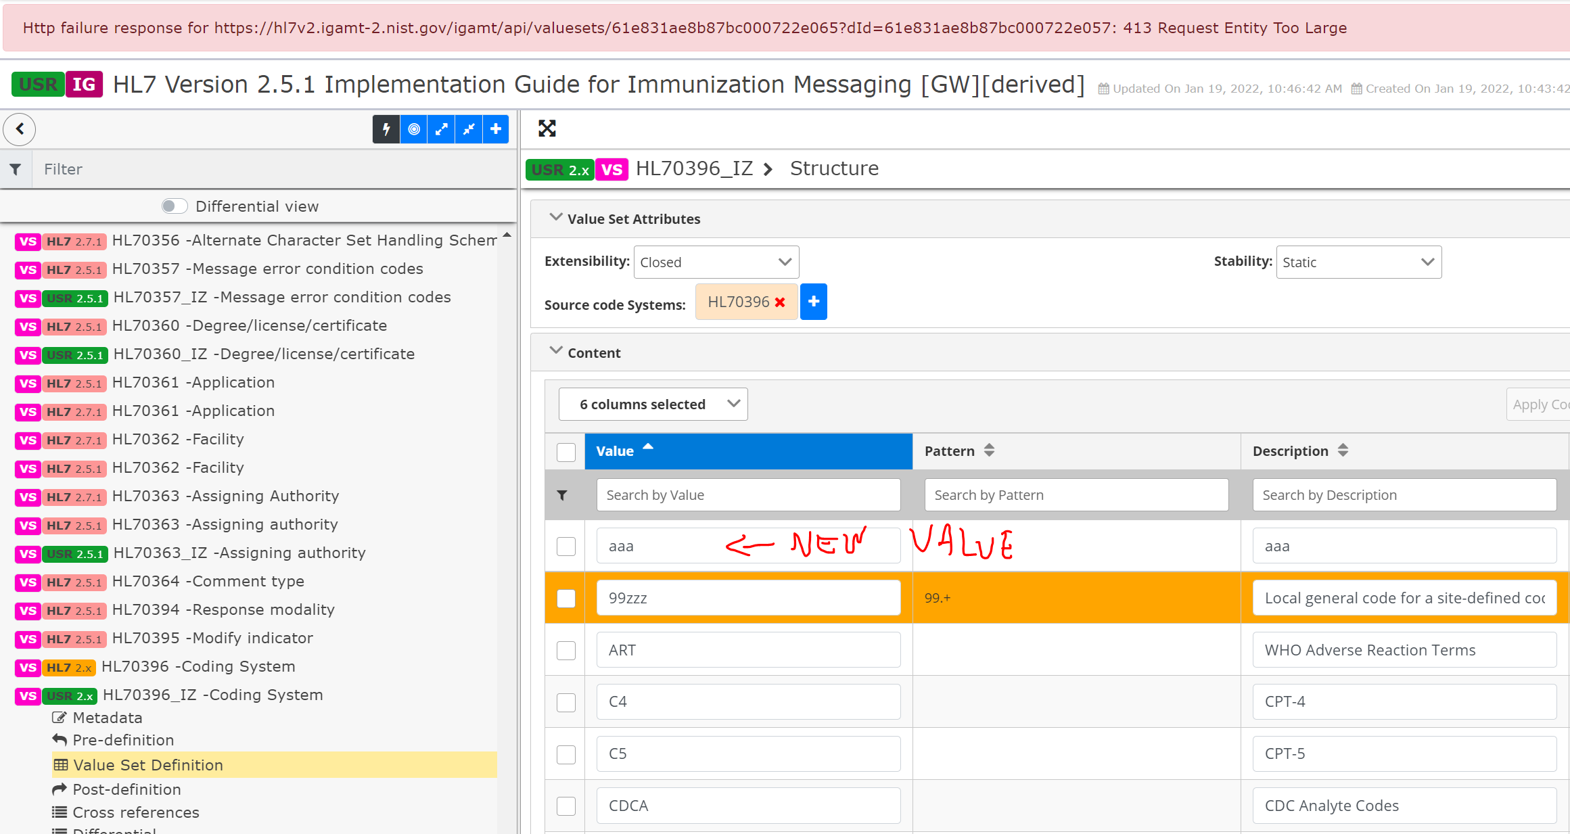Toggle the Differential view switch
This screenshot has width=1570, height=834.
[x=175, y=206]
